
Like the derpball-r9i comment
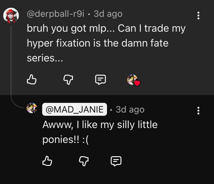(31, 79)
